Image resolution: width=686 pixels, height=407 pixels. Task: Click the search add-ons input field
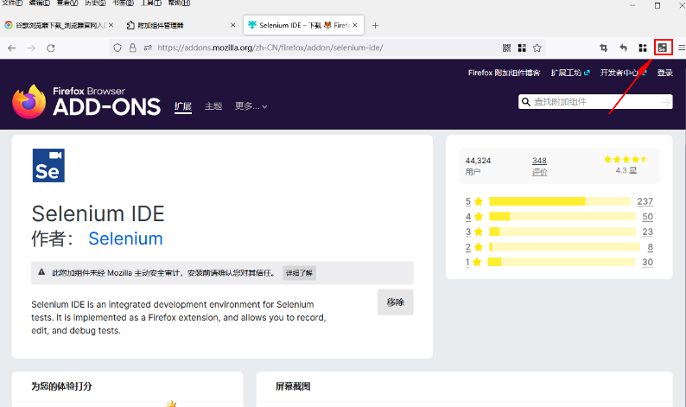[x=595, y=102]
